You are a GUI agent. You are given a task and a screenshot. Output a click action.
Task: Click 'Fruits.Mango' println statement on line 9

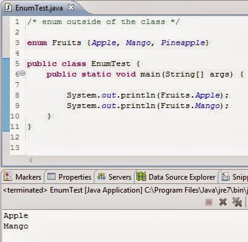click(147, 106)
